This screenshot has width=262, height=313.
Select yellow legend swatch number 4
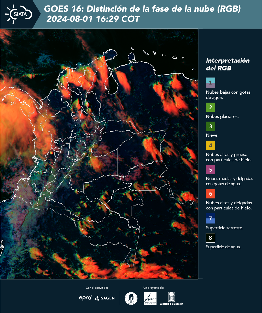210,145
